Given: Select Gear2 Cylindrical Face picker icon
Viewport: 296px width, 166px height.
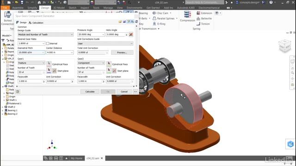Looking at the screenshot, I should coord(109,64).
